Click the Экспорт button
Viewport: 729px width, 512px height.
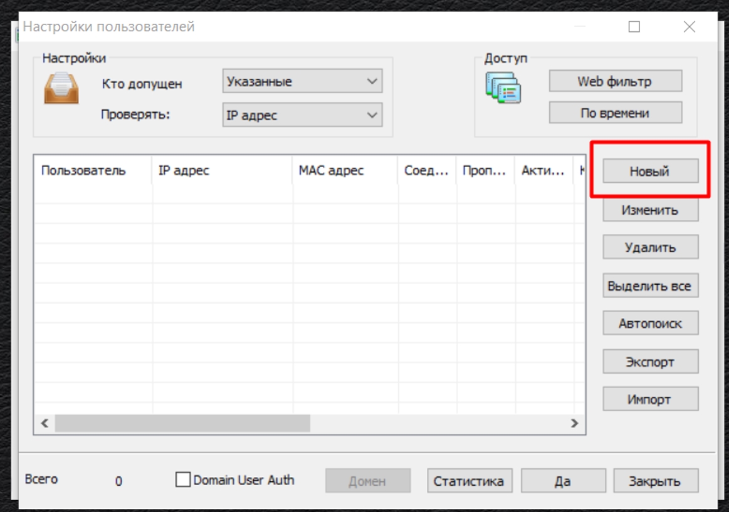651,361
